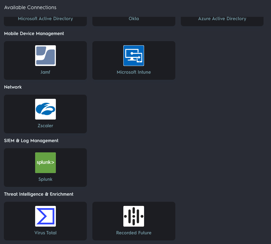Click the Recorded Future name label
271x244 pixels.
tap(134, 233)
